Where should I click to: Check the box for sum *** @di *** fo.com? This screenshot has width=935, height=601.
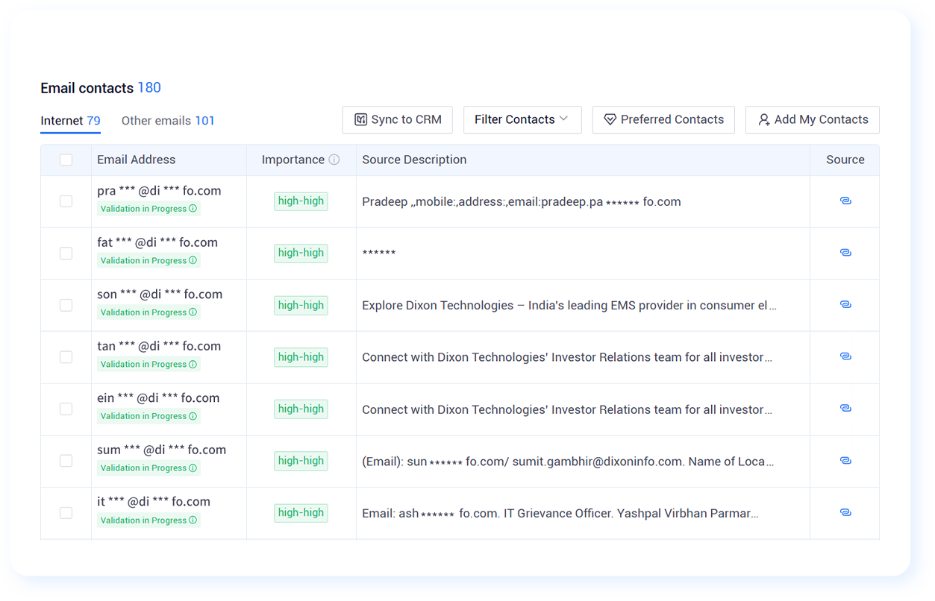click(66, 461)
